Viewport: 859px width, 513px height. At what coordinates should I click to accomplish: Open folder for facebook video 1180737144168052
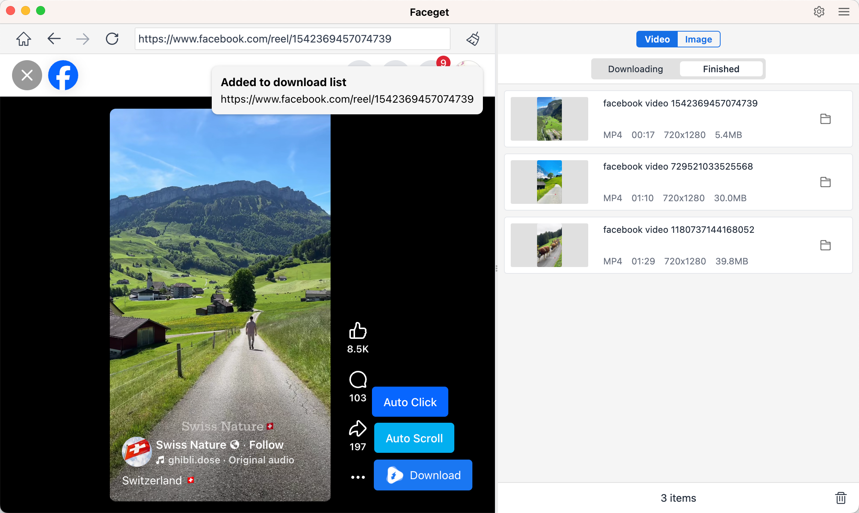[x=826, y=245]
